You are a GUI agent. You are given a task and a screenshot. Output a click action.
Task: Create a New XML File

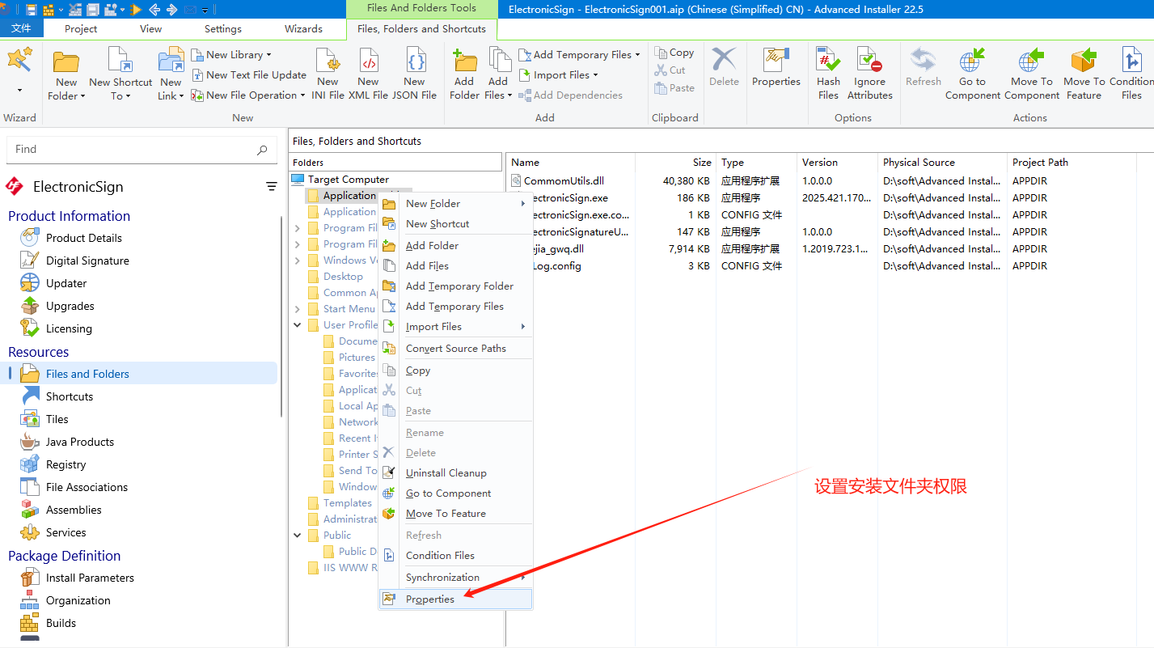point(368,74)
